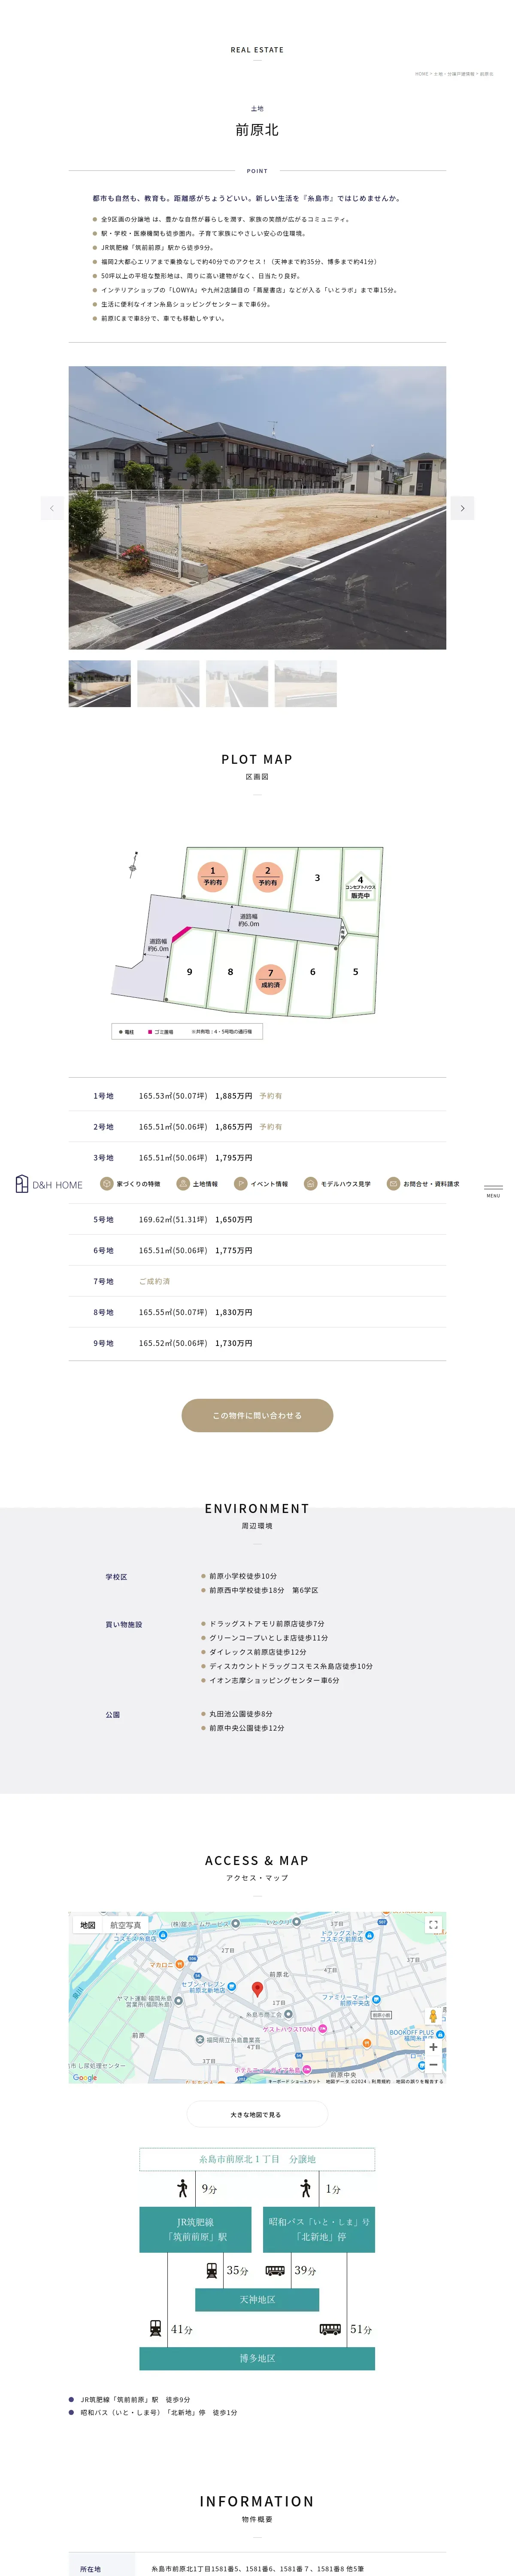Open お問合せ・資料請求 navigation link
This screenshot has width=515, height=2576.
424,1184
